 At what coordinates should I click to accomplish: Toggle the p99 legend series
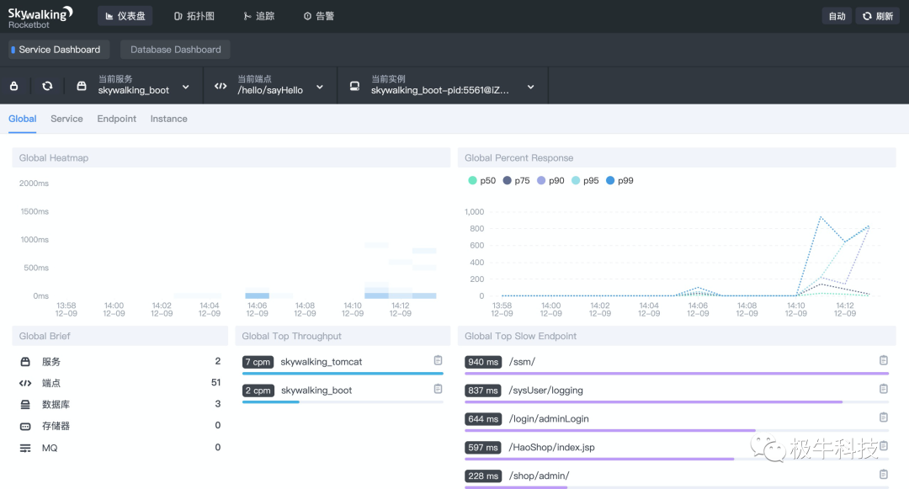coord(619,180)
